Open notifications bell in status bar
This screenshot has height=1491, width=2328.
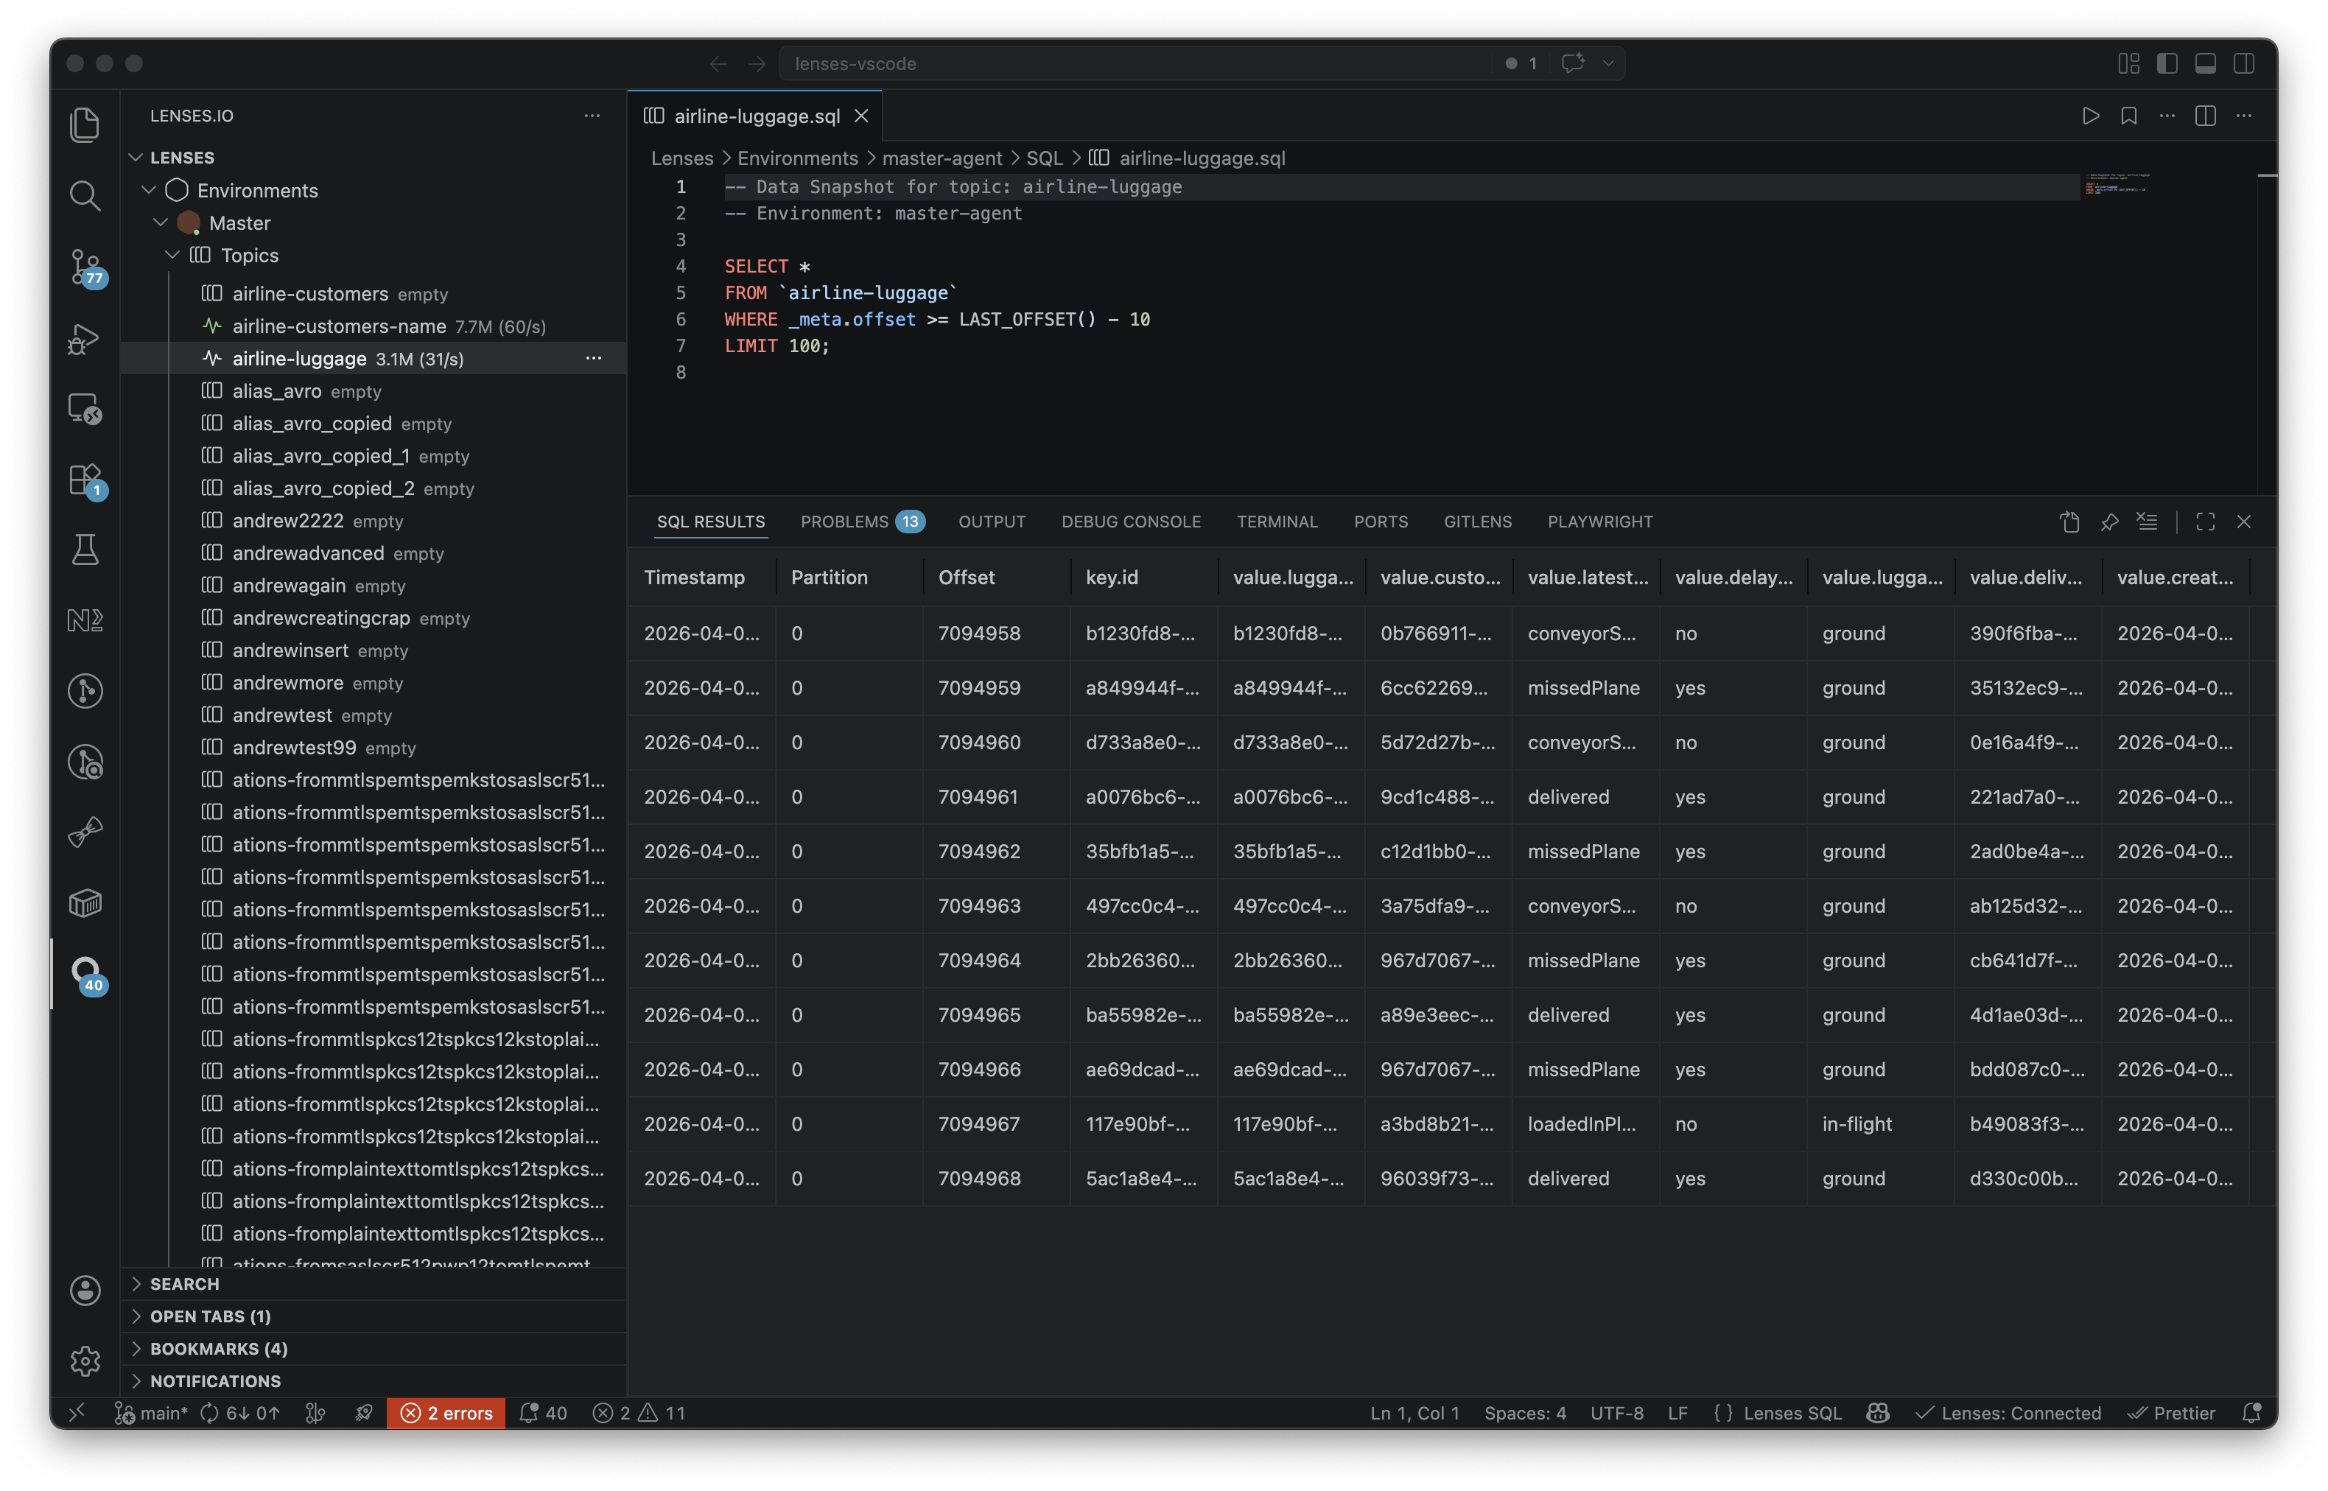[2251, 1413]
